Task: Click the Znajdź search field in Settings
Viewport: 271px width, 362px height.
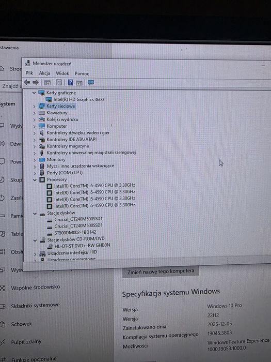Action: [11, 86]
